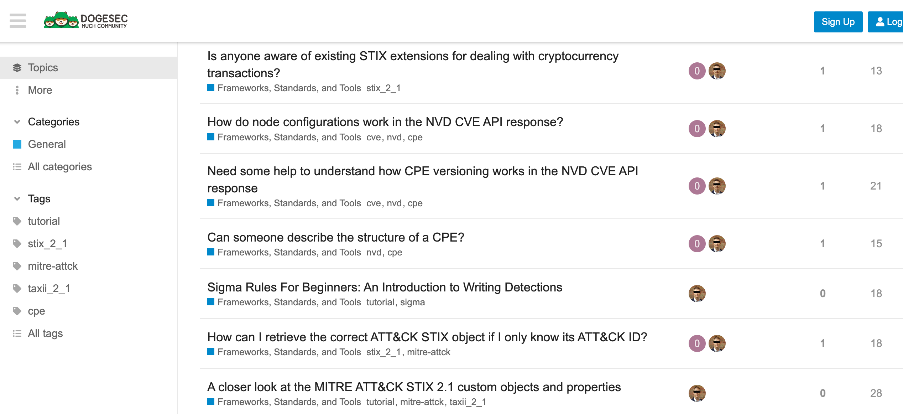The image size is (903, 414).
Task: Open the NVD CVE API response topic
Action: click(385, 121)
